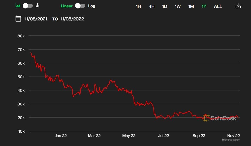251x146 pixels.
Task: Switch to the 1H time range
Action: pyautogui.click(x=138, y=6)
